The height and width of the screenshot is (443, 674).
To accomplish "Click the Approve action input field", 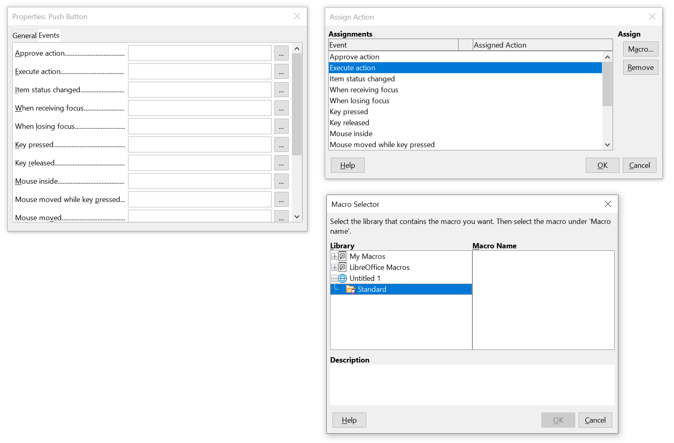I will [200, 53].
